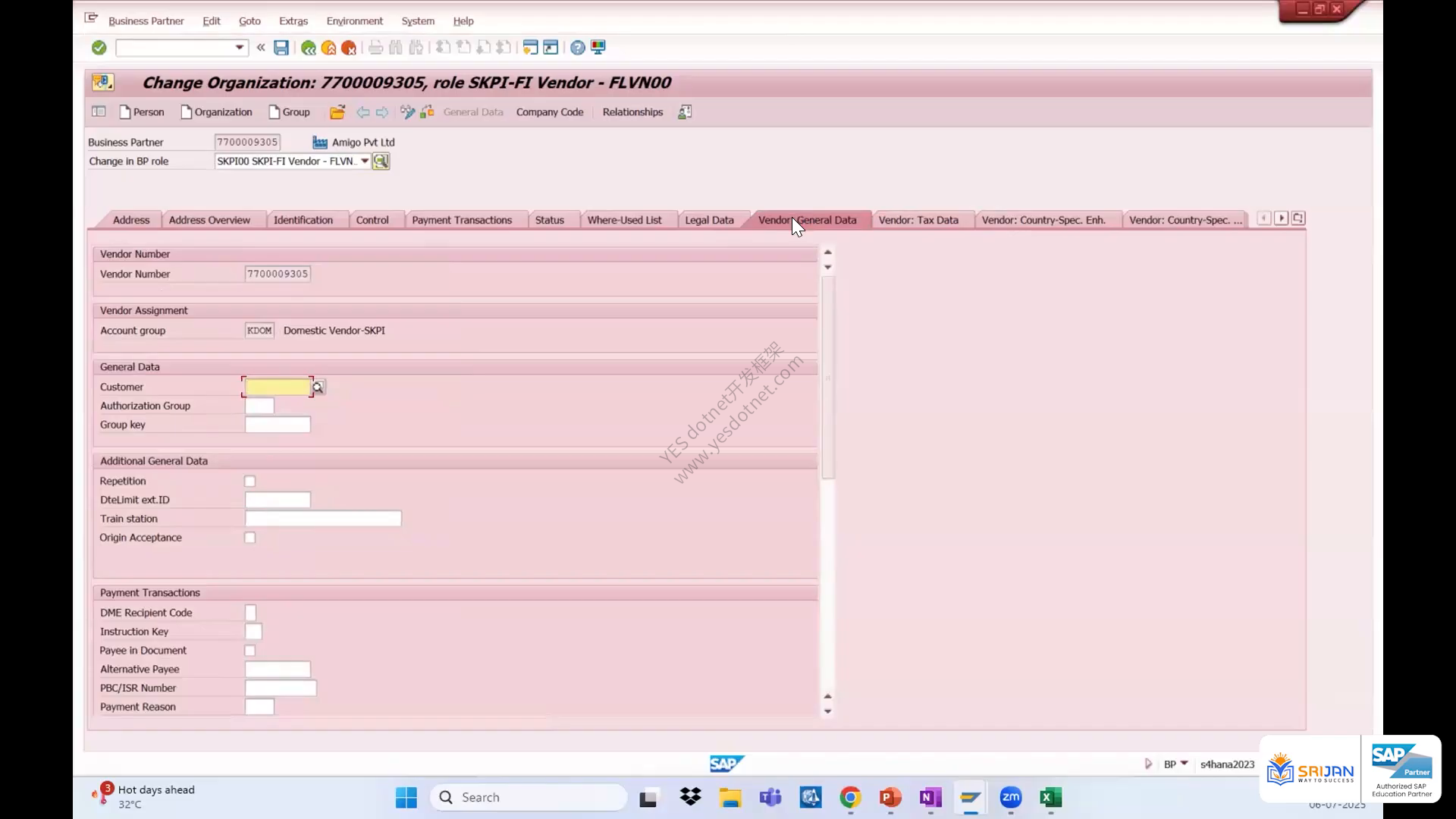Check the Payee in Document checkbox
1456x819 pixels.
249,651
